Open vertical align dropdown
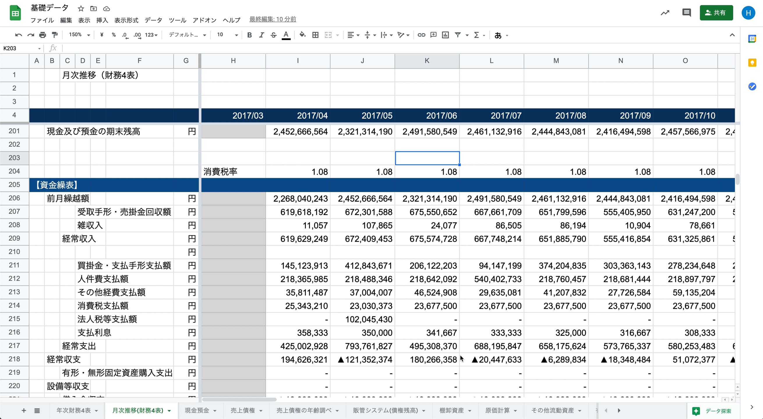This screenshot has width=763, height=419. [x=370, y=35]
